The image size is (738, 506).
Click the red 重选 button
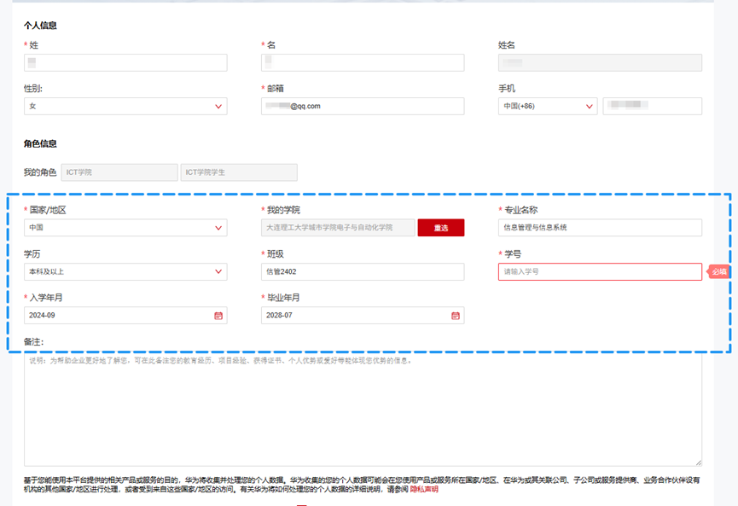click(441, 228)
